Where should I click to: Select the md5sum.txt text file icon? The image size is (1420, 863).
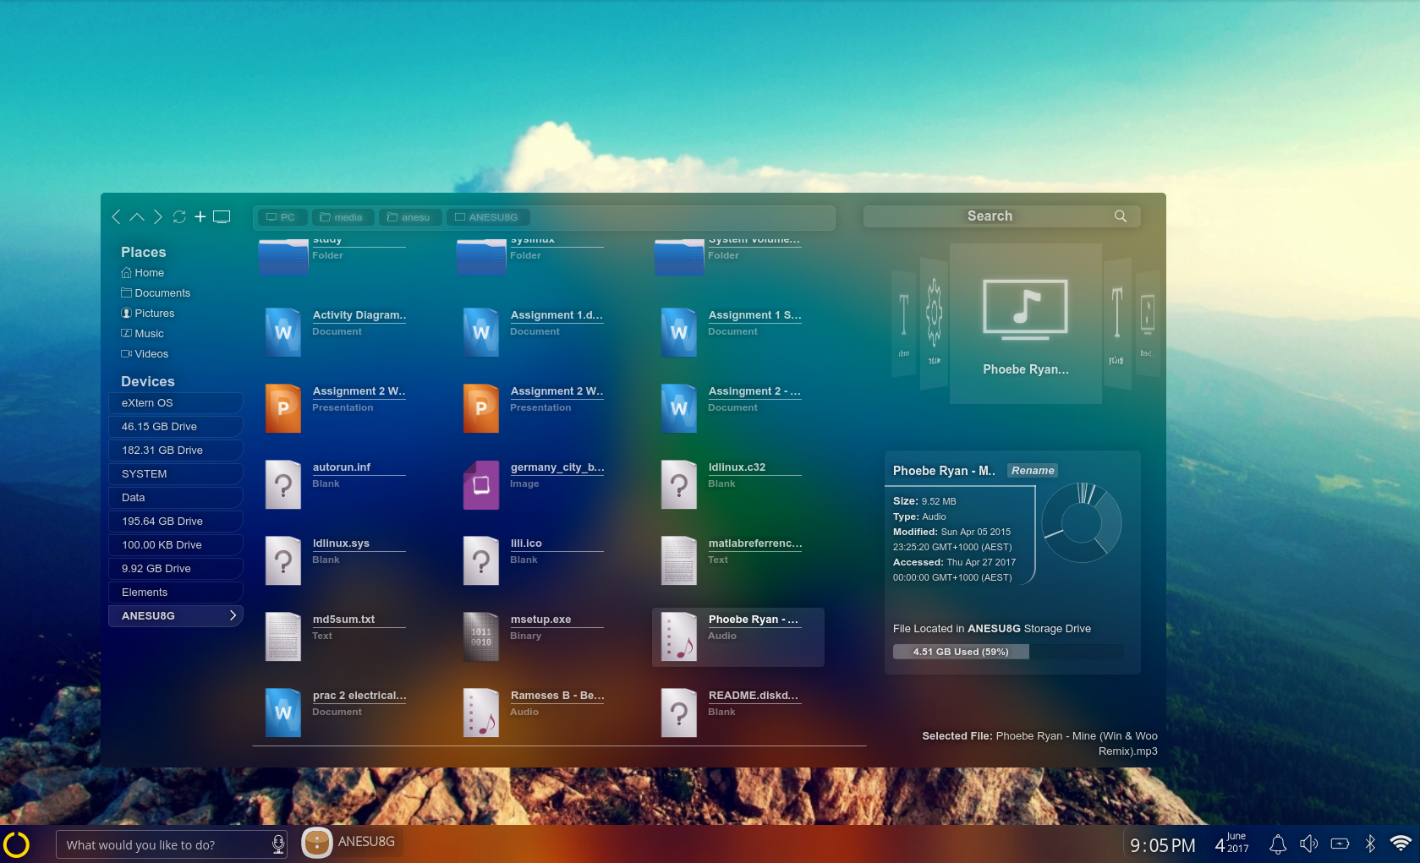click(283, 636)
